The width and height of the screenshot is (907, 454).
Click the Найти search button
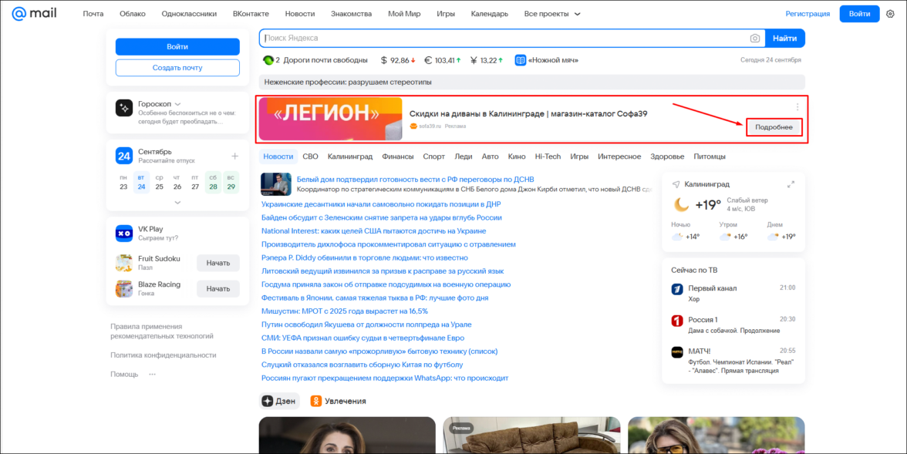[785, 39]
